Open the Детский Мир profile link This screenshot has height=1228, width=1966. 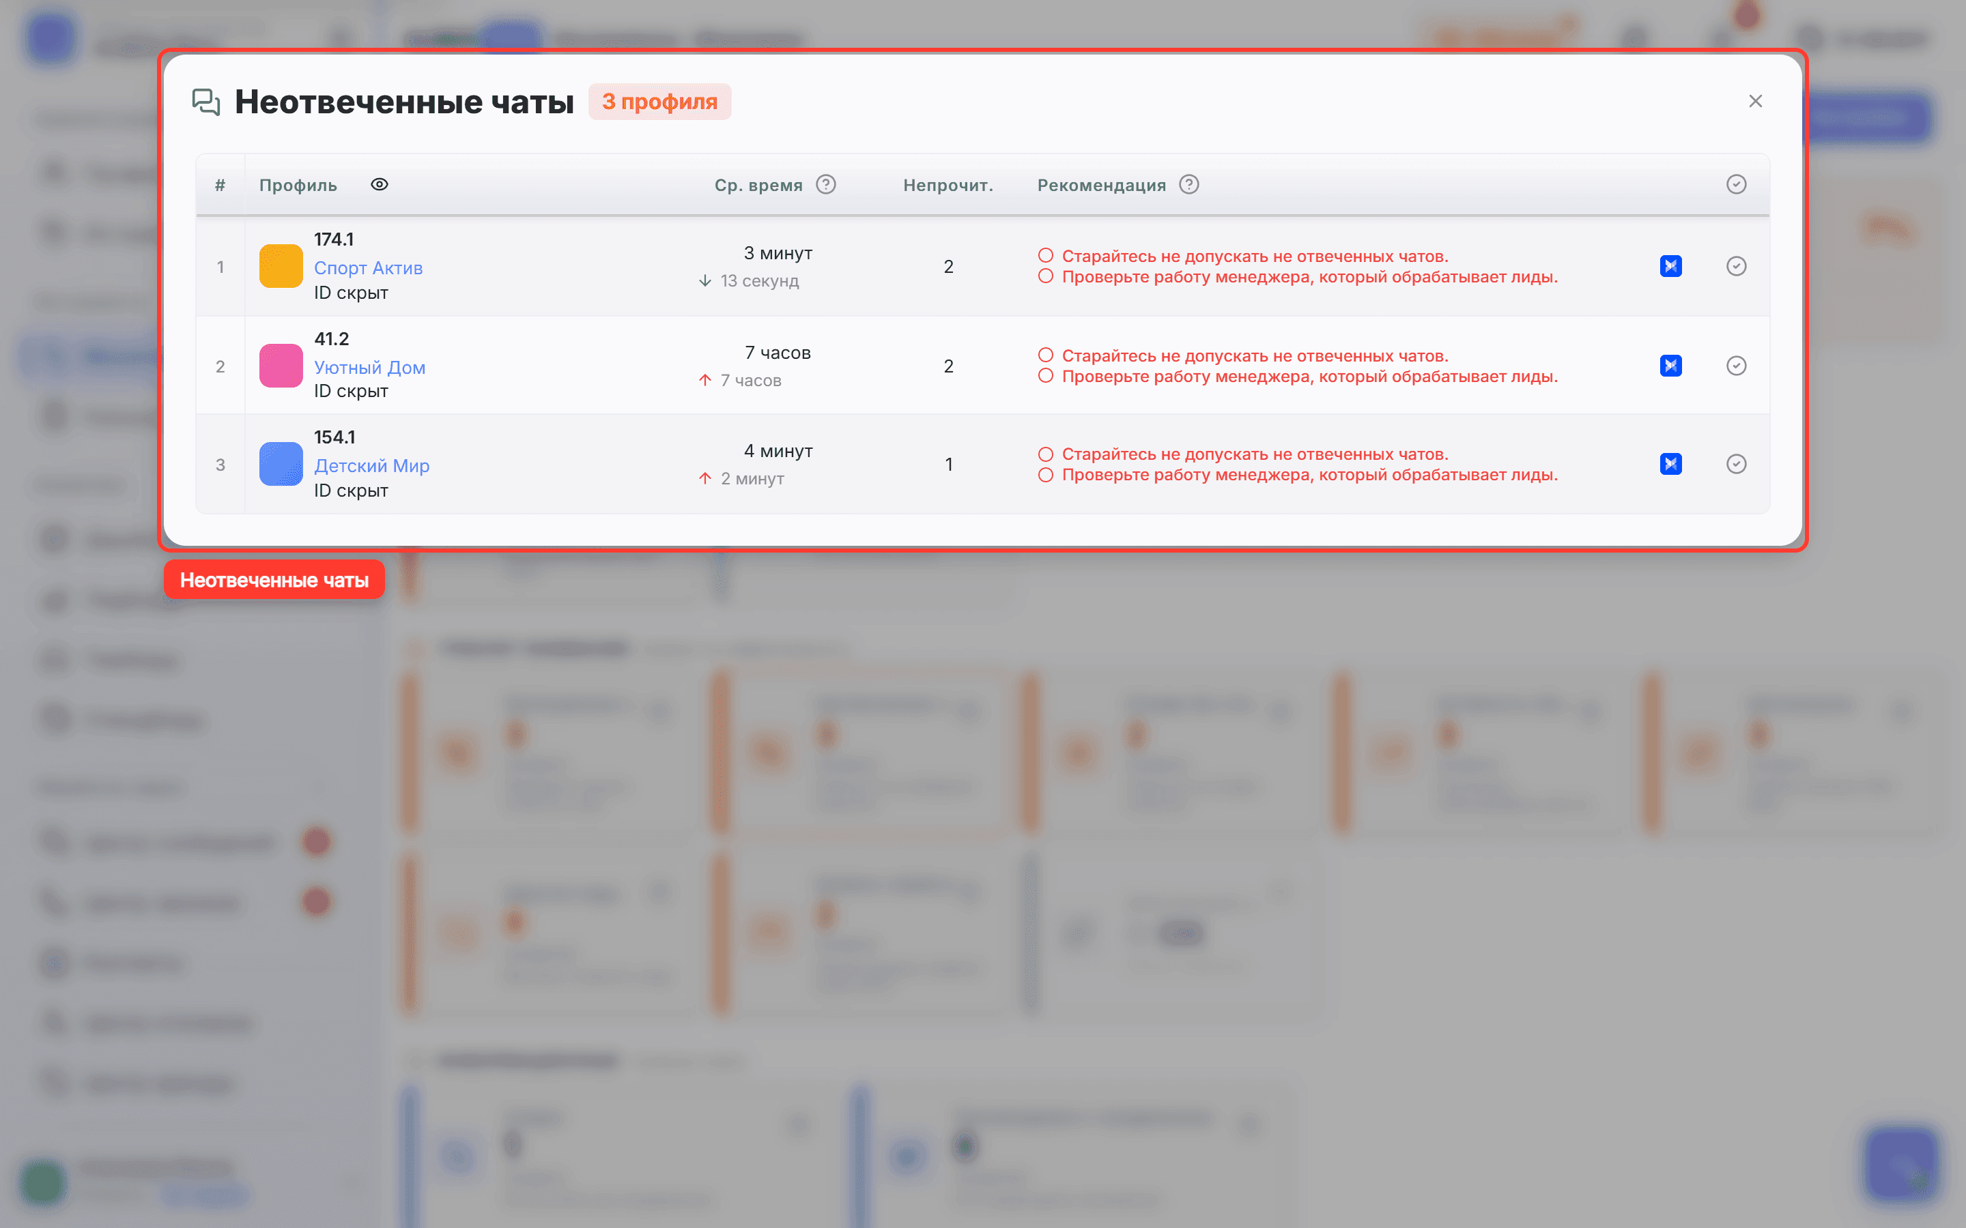(x=372, y=465)
